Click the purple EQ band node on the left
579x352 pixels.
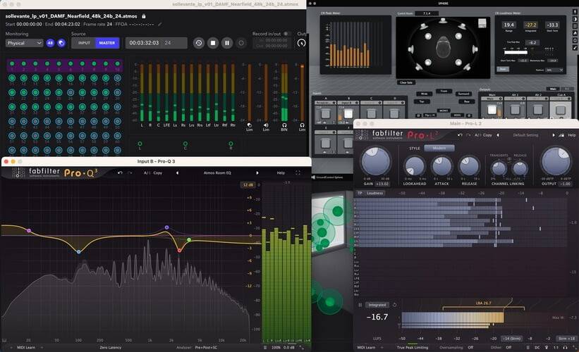point(29,231)
